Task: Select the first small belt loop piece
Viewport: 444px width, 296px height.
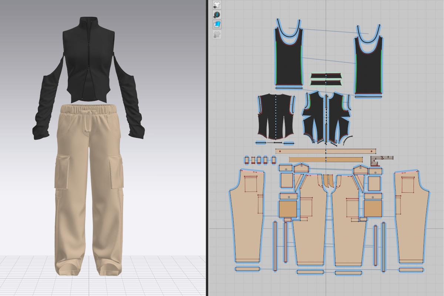Action: (x=247, y=160)
